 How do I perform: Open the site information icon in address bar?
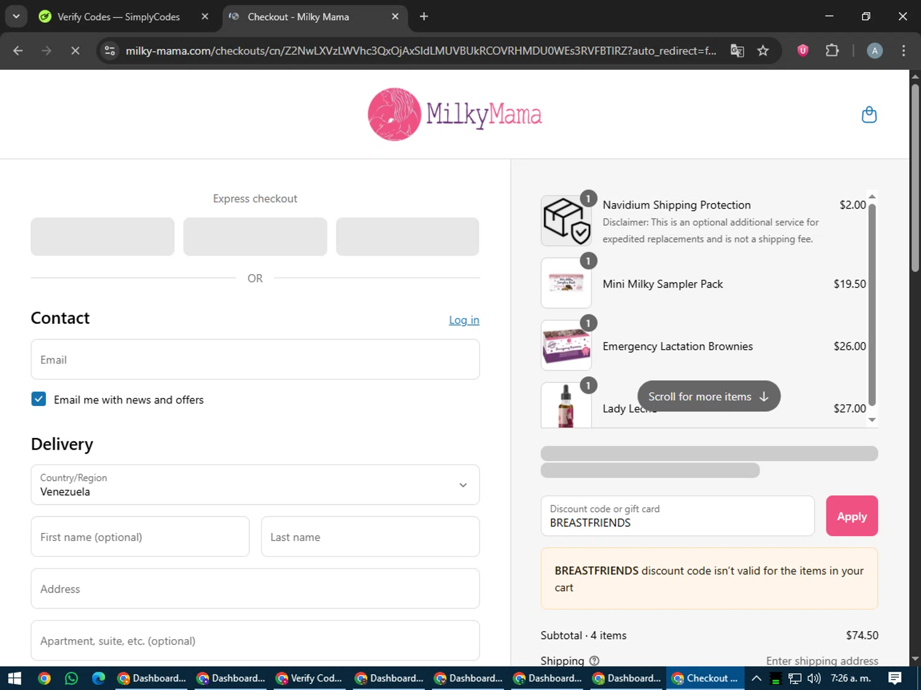click(x=110, y=51)
